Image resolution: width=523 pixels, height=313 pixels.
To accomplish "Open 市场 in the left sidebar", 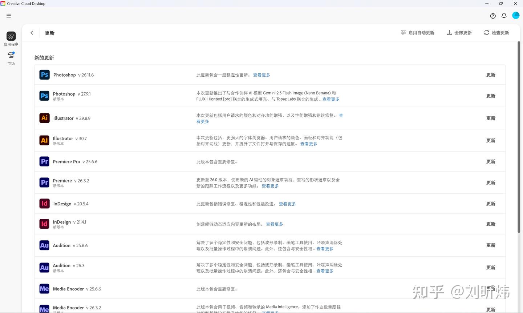I will click(11, 58).
